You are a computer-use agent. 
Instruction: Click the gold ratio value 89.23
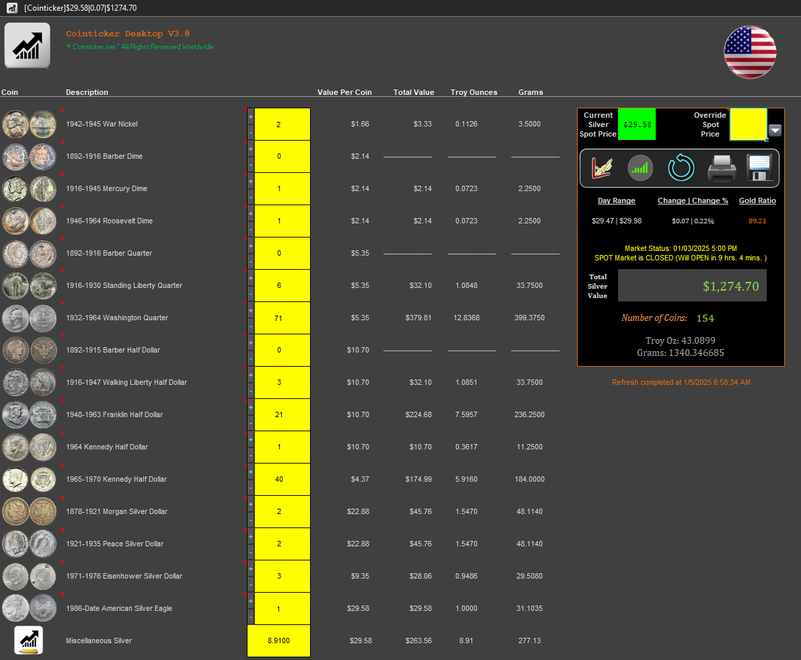click(757, 221)
